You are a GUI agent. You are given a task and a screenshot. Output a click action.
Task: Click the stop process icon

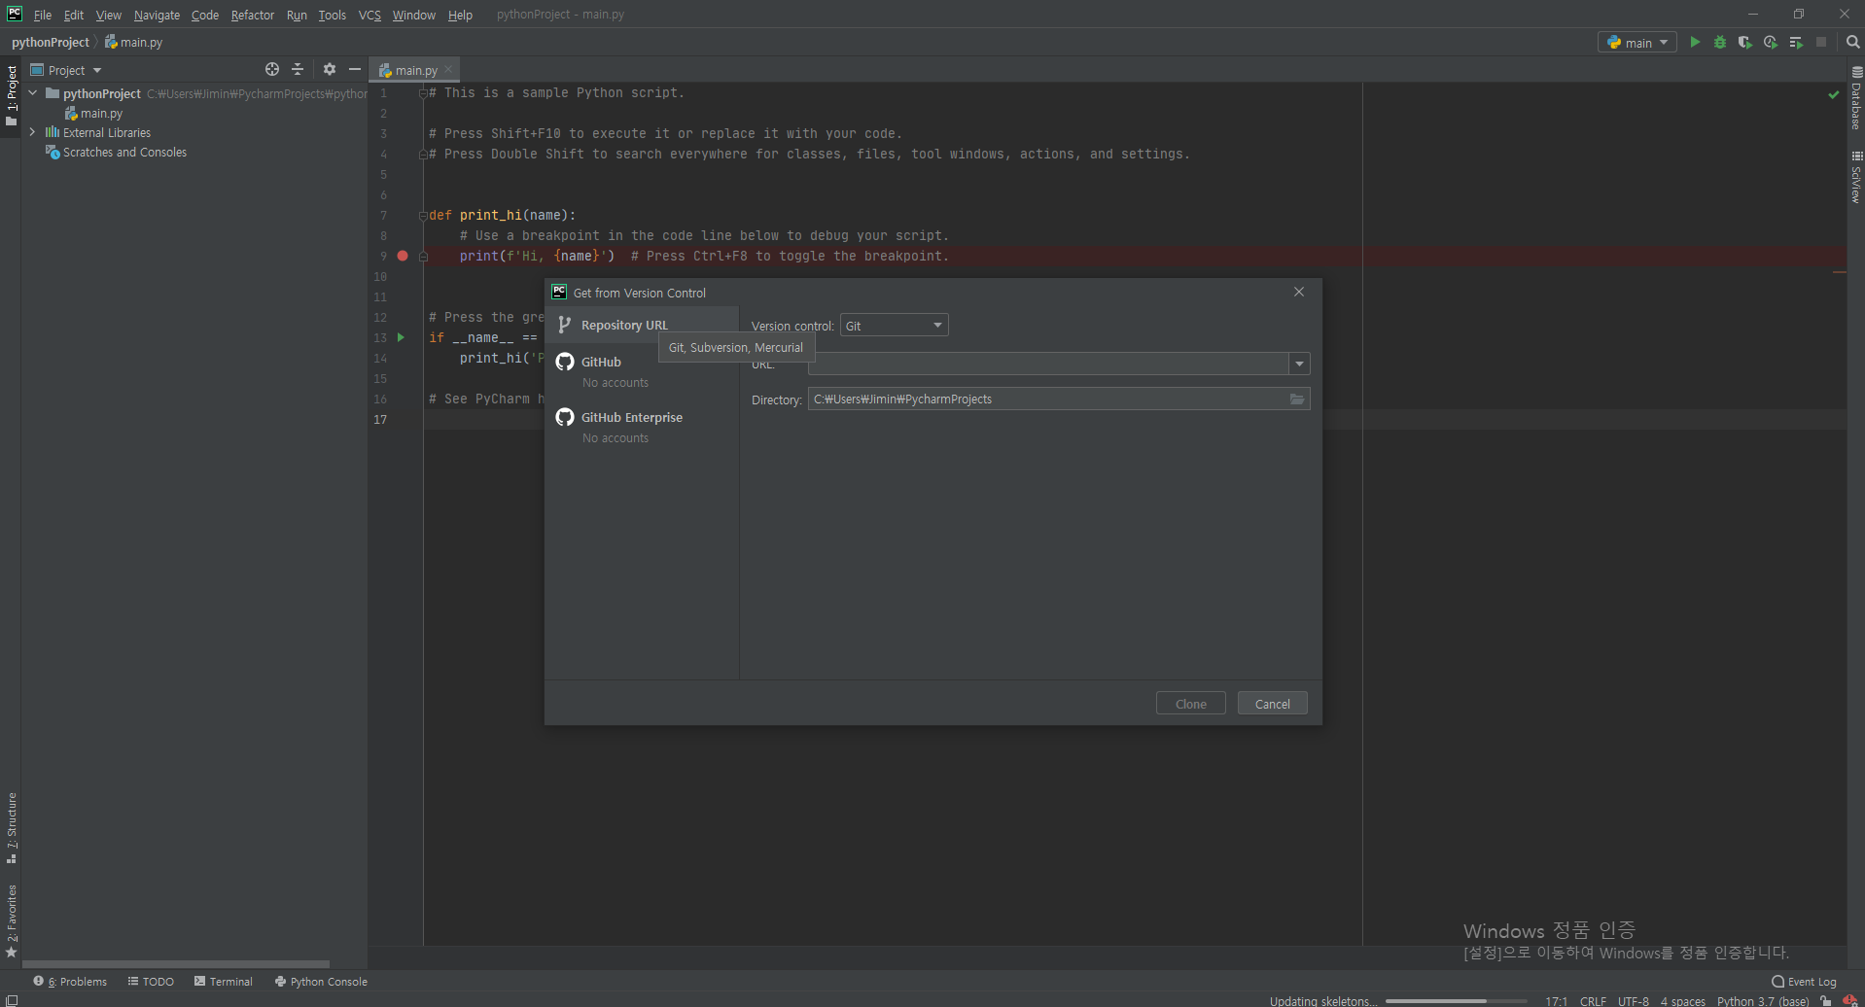point(1821,42)
